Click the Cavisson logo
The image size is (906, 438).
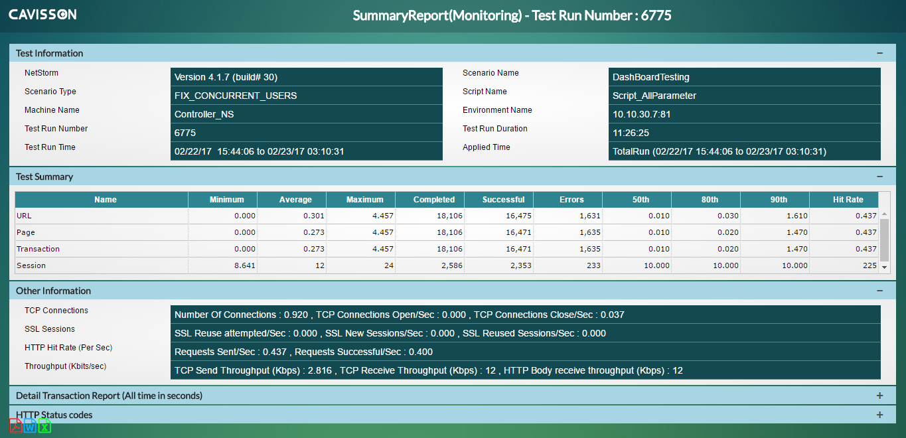click(x=42, y=15)
